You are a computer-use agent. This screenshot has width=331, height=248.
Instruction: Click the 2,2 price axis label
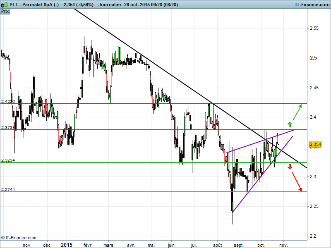pyautogui.click(x=313, y=236)
